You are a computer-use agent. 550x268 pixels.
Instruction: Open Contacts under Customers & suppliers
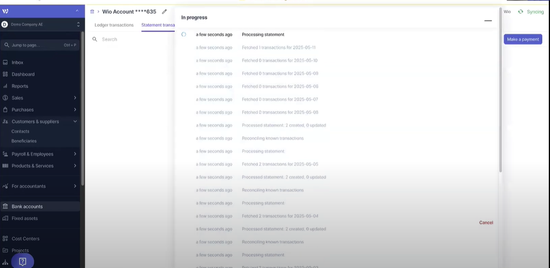tap(20, 131)
